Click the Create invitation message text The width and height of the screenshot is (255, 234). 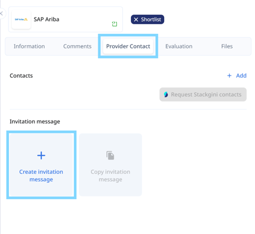tap(41, 175)
